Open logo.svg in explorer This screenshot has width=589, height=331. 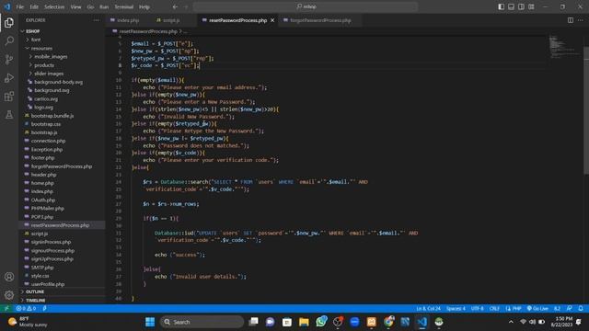[43, 108]
